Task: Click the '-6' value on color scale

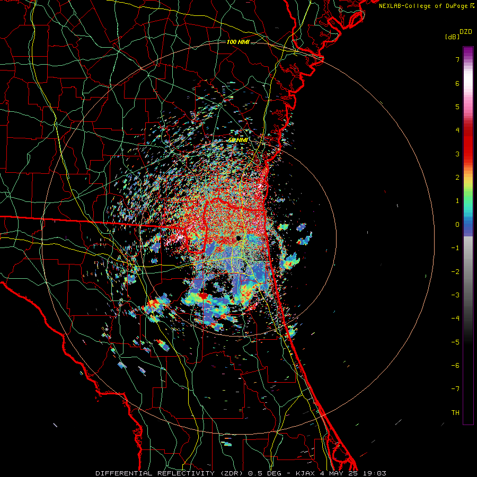Action: point(455,366)
